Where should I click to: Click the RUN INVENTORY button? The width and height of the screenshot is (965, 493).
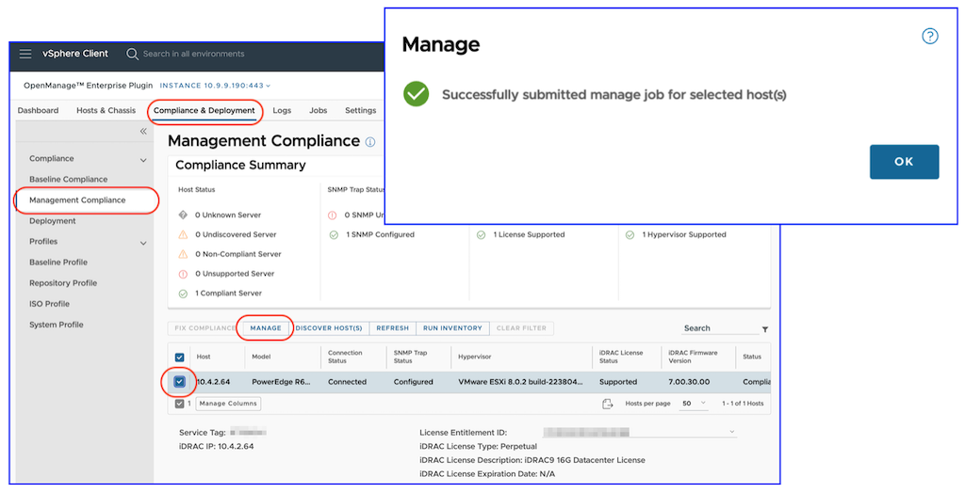click(x=452, y=328)
